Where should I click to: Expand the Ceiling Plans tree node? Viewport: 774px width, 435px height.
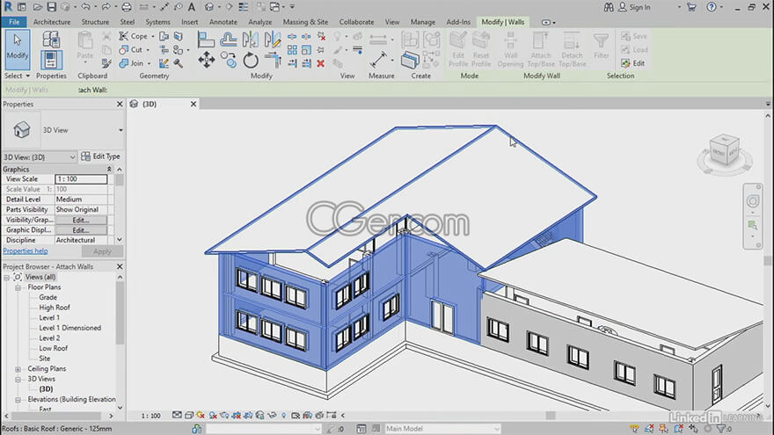click(x=18, y=369)
